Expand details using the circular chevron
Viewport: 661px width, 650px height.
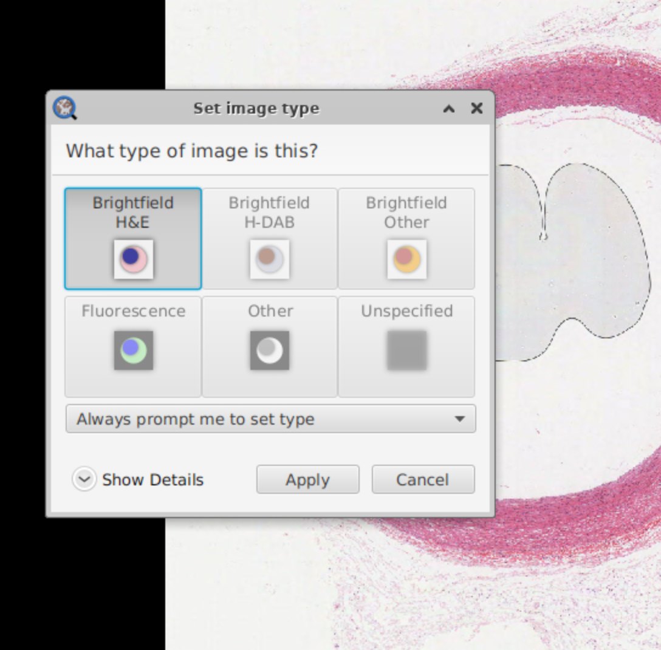click(84, 479)
